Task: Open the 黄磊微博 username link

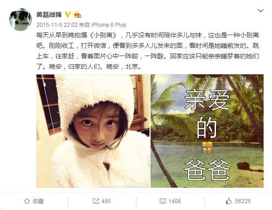Action: click(x=49, y=15)
